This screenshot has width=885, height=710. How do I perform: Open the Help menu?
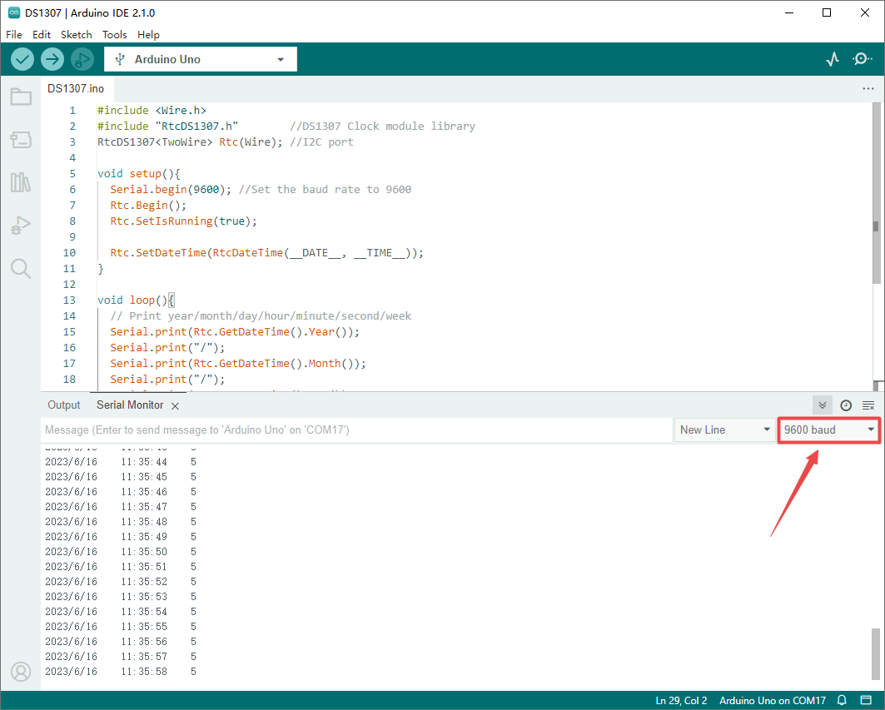148,34
